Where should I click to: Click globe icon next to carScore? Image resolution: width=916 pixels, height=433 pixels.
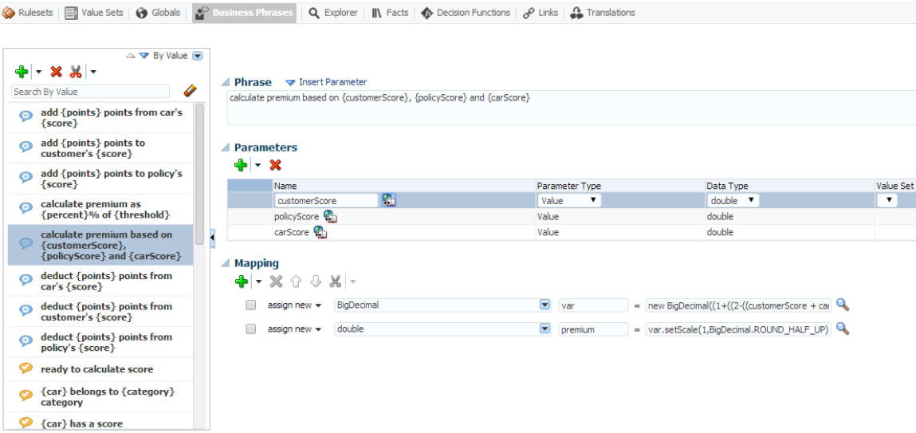320,232
